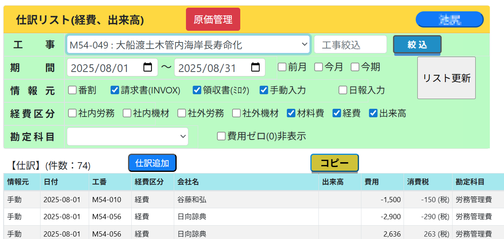Viewport: 504px width, 239px height.
Task: Enable the 今期 period checkbox
Action: [x=355, y=67]
